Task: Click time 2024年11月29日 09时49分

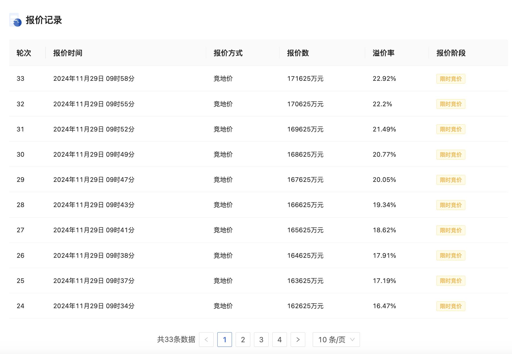Action: 94,154
